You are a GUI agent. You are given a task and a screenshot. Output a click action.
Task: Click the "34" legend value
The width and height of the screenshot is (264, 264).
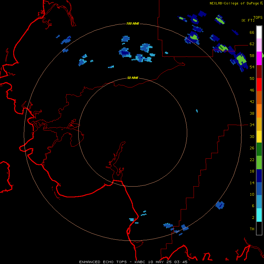[x=252, y=125]
